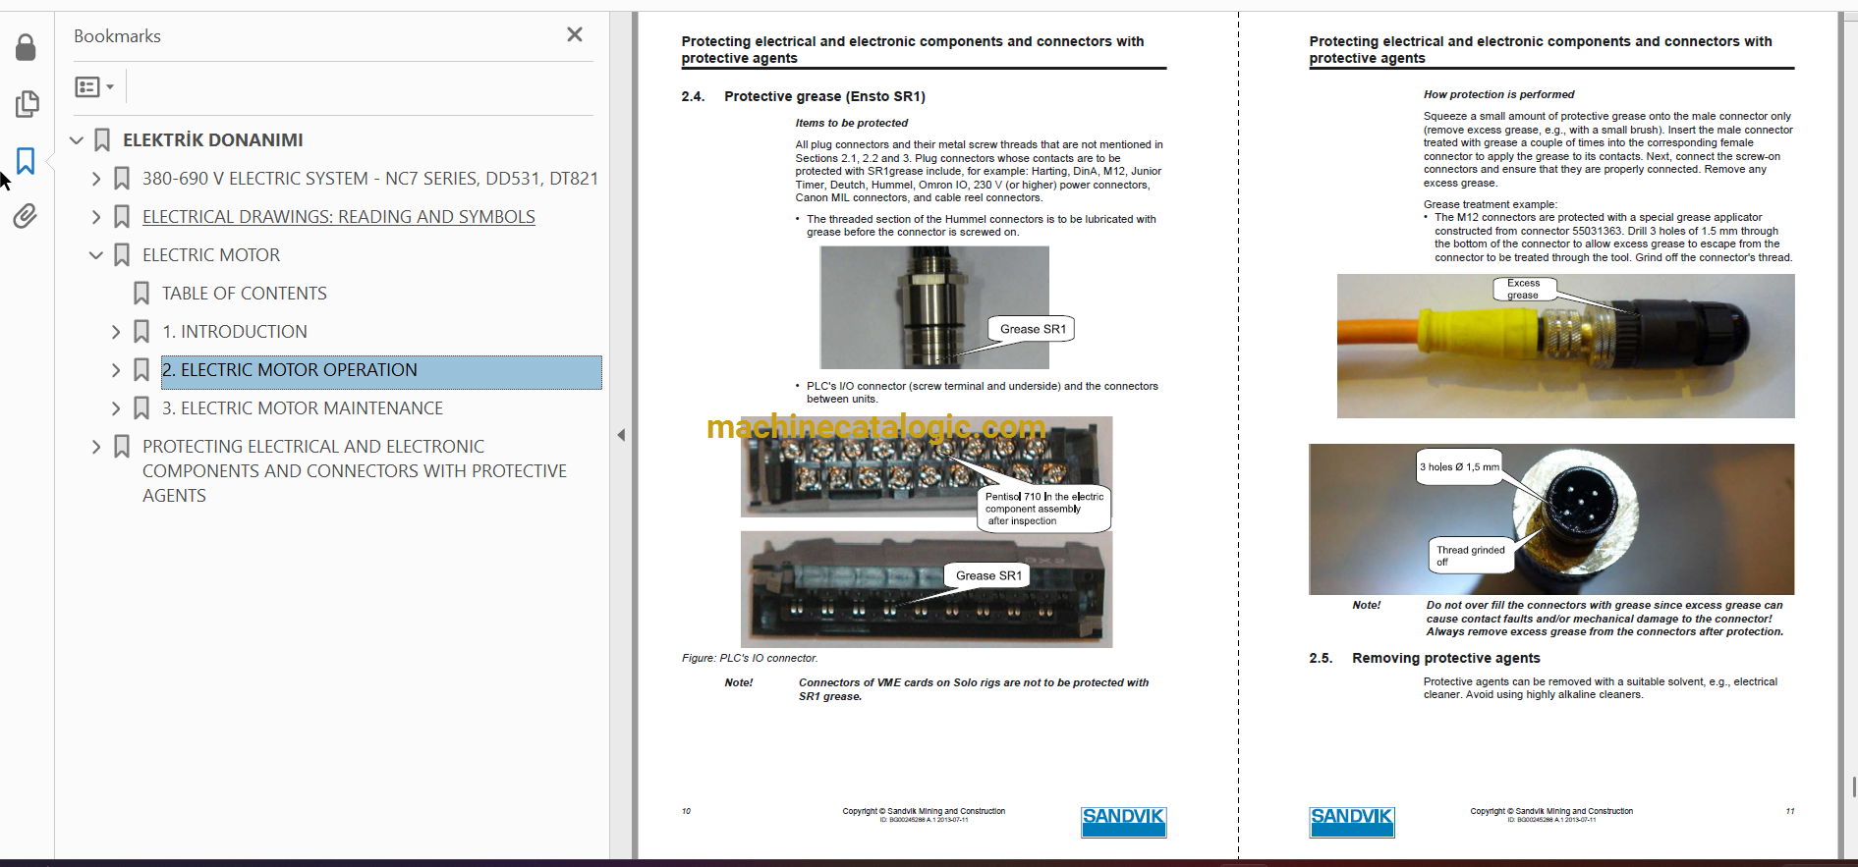Click the bookmark icon beside ELECTRIC MOTOR
Viewport: 1858px width, 867px height.
[122, 255]
